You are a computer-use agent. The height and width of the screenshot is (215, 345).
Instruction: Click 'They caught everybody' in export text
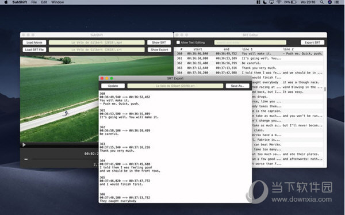pos(118,201)
